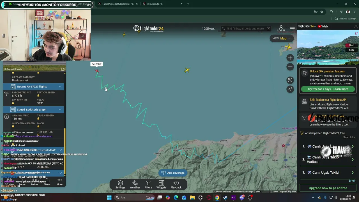Open the map Terms link
359x202 pixels.
(x=275, y=192)
